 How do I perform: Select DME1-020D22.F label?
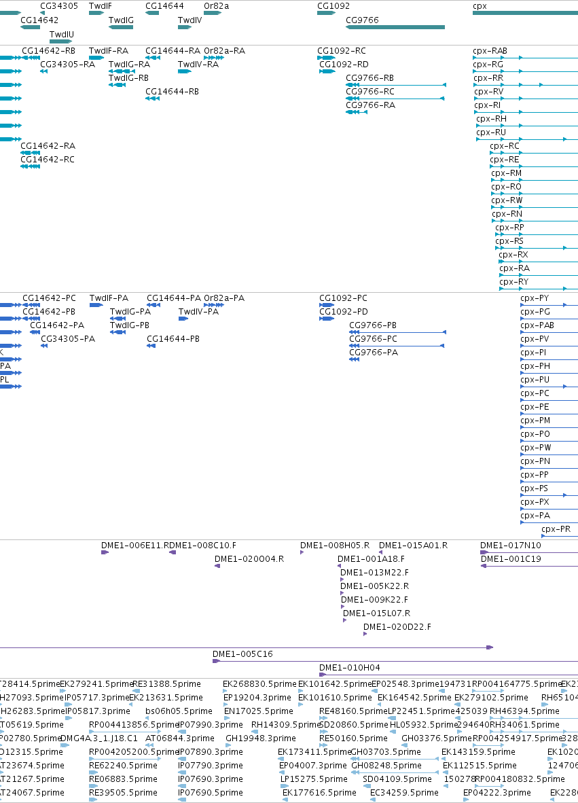point(397,627)
